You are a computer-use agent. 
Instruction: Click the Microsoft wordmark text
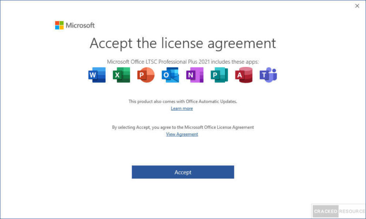coord(80,25)
